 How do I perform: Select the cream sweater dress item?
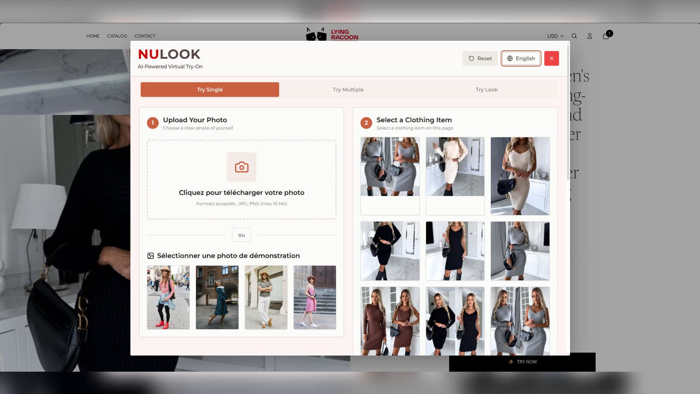pos(455,176)
